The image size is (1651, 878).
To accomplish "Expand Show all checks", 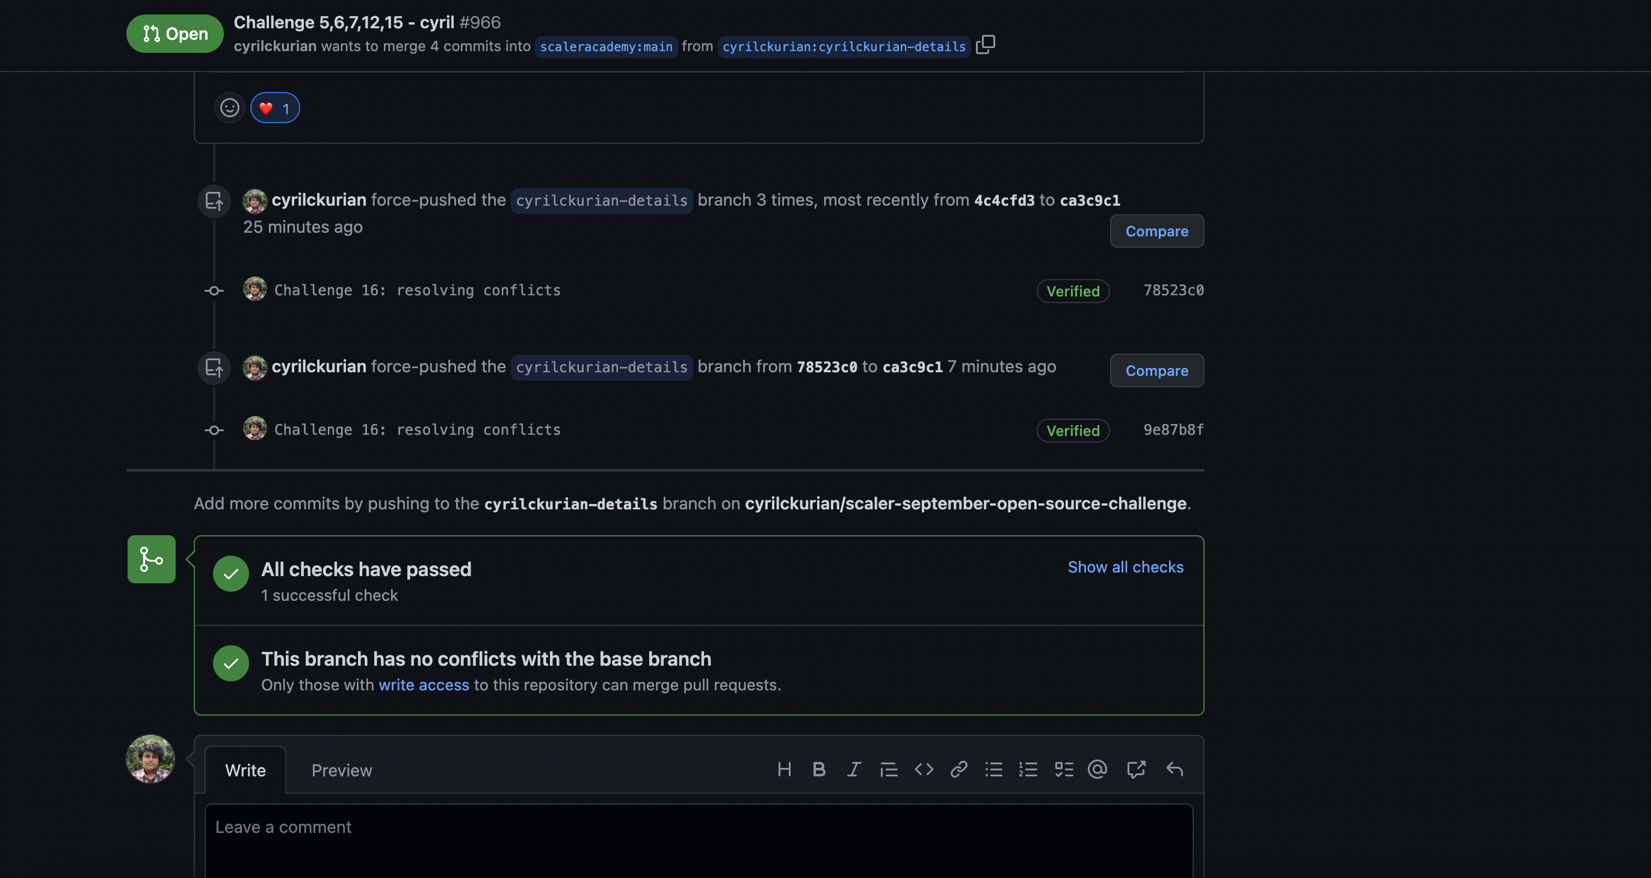I will (1125, 566).
